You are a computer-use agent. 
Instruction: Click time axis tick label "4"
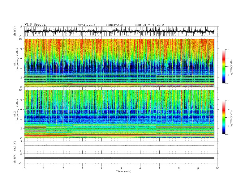tap(101, 168)
